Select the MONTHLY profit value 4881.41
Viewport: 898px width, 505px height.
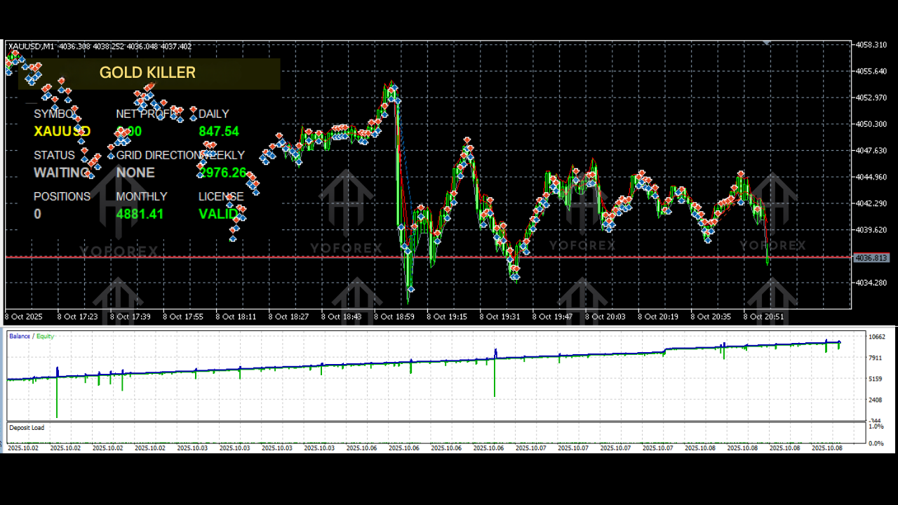[x=140, y=214]
